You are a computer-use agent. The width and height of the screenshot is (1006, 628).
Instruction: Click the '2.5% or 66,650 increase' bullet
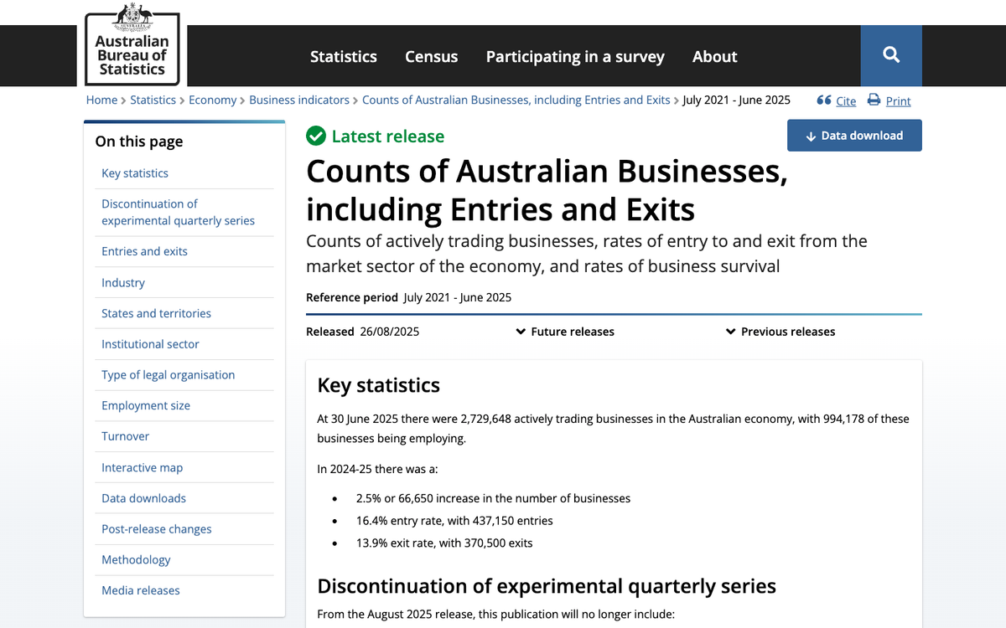(x=493, y=498)
